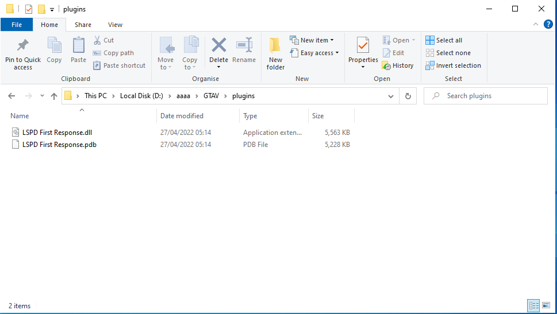Click Select all

pyautogui.click(x=444, y=40)
